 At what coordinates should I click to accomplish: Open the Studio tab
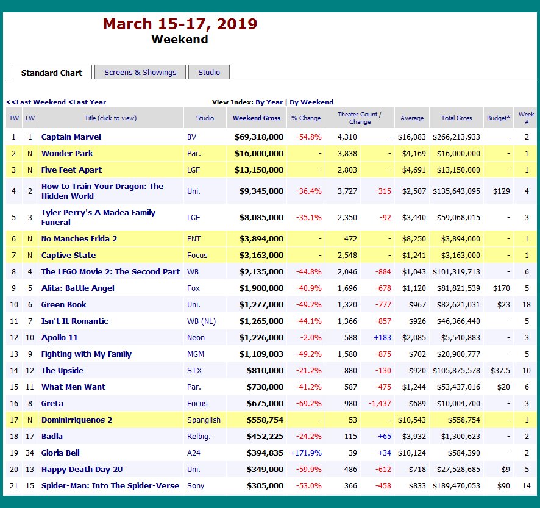(x=208, y=72)
